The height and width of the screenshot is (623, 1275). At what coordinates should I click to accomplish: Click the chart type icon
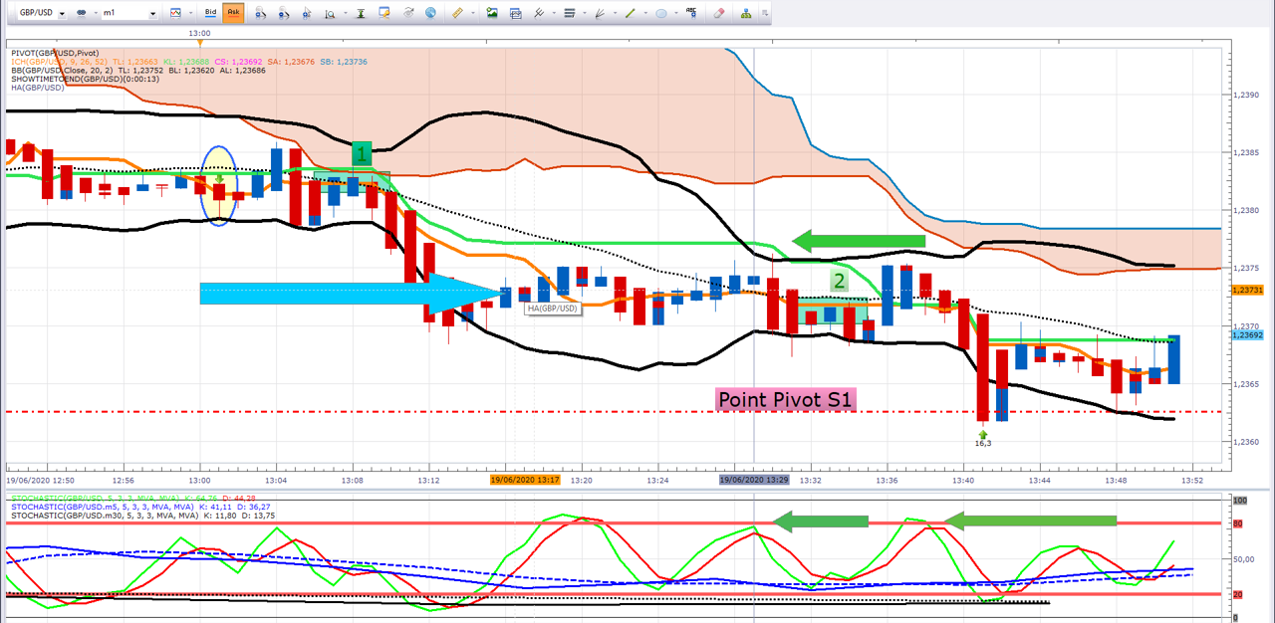pos(175,14)
